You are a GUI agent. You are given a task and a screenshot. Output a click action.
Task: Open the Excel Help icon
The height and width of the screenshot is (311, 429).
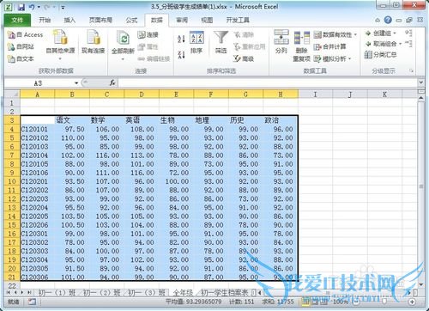coord(388,20)
